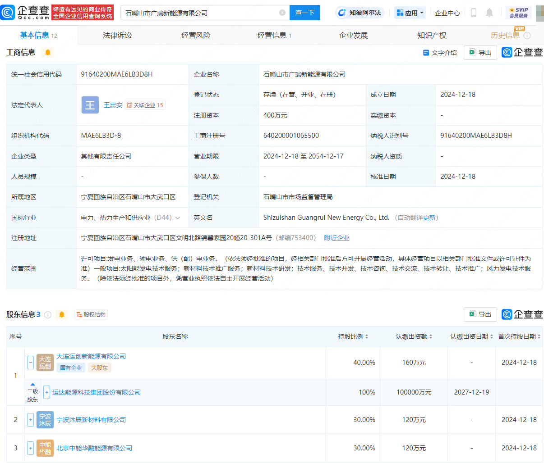Click the 王 avatar of the legal representative
The height and width of the screenshot is (463, 544).
[x=90, y=105]
